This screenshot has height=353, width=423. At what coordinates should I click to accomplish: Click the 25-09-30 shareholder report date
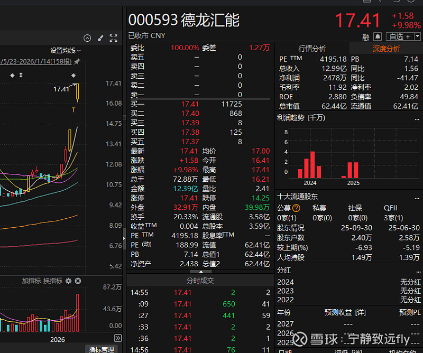pos(356,228)
